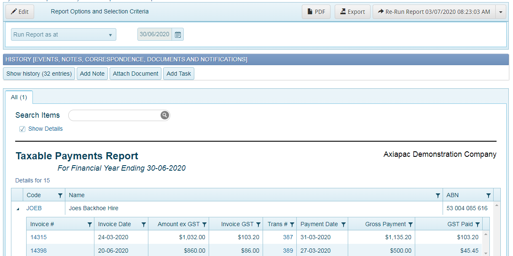Image resolution: width=513 pixels, height=256 pixels.
Task: Open the Re-Run Report dropdown arrow
Action: (501, 11)
